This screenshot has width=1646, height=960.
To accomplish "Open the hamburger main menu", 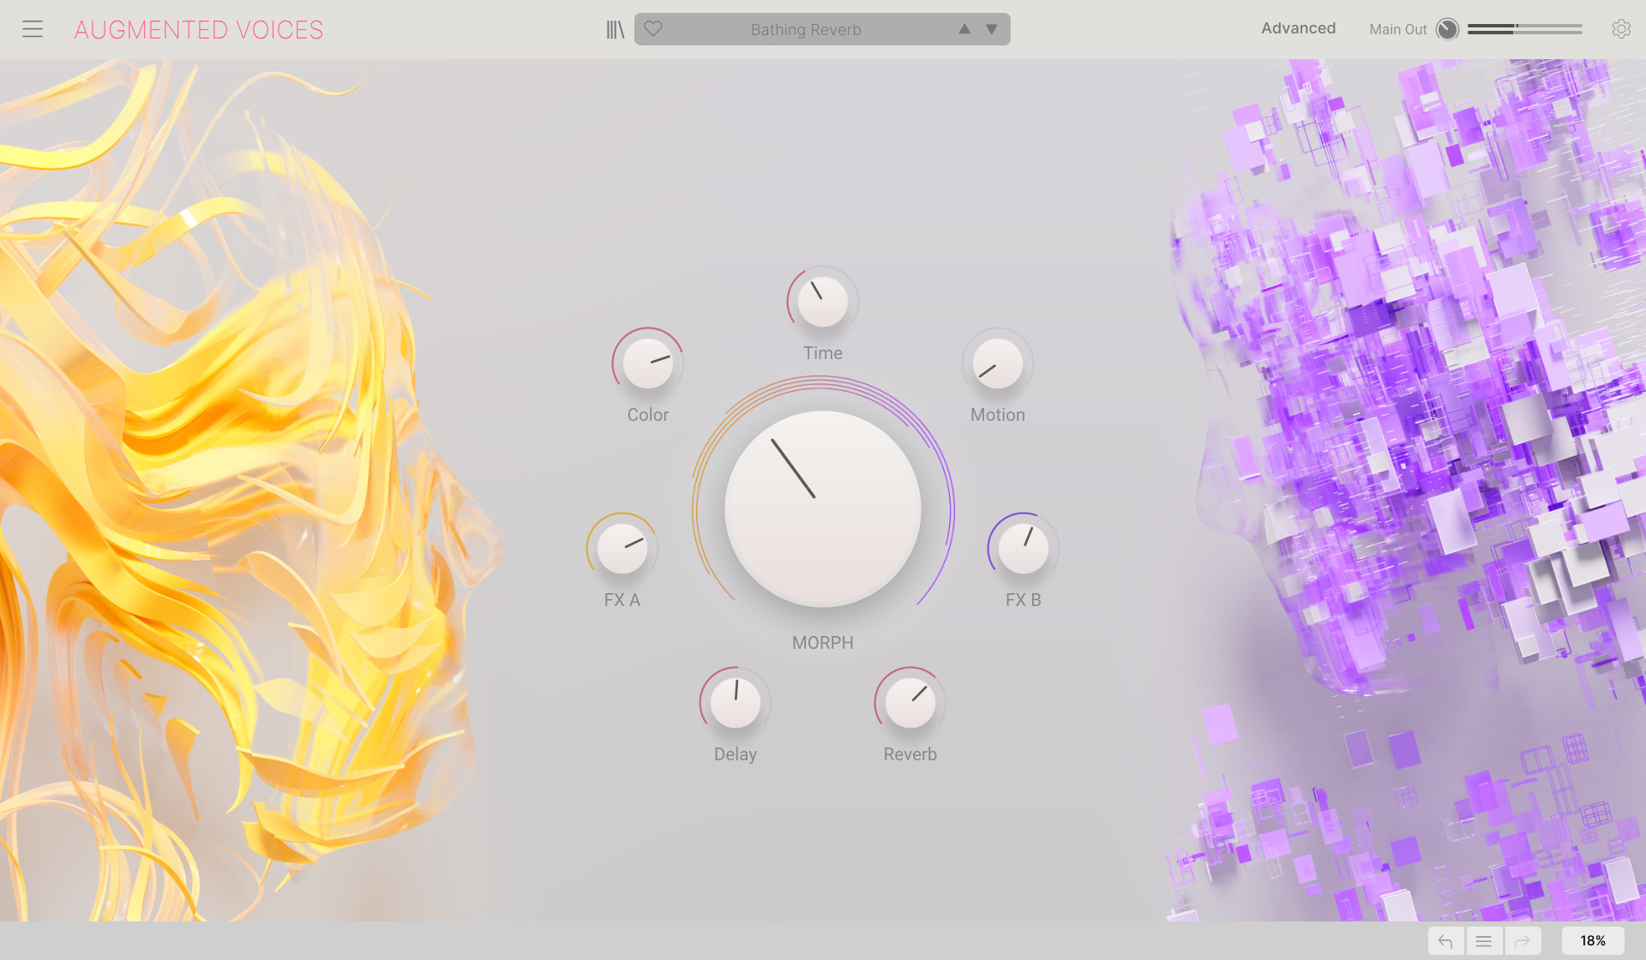I will tap(33, 29).
